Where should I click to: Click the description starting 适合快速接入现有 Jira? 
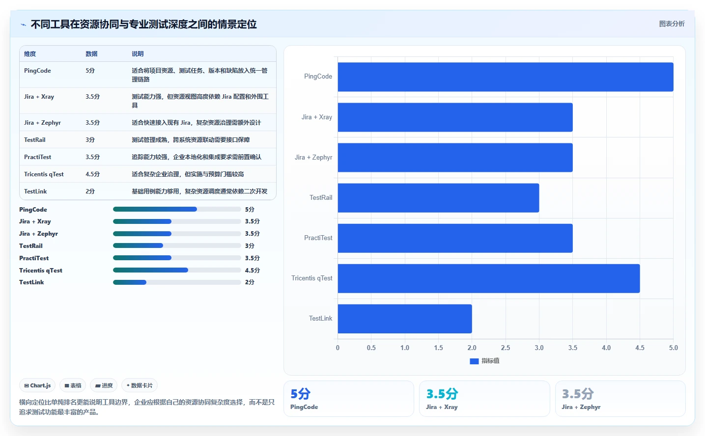point(196,123)
